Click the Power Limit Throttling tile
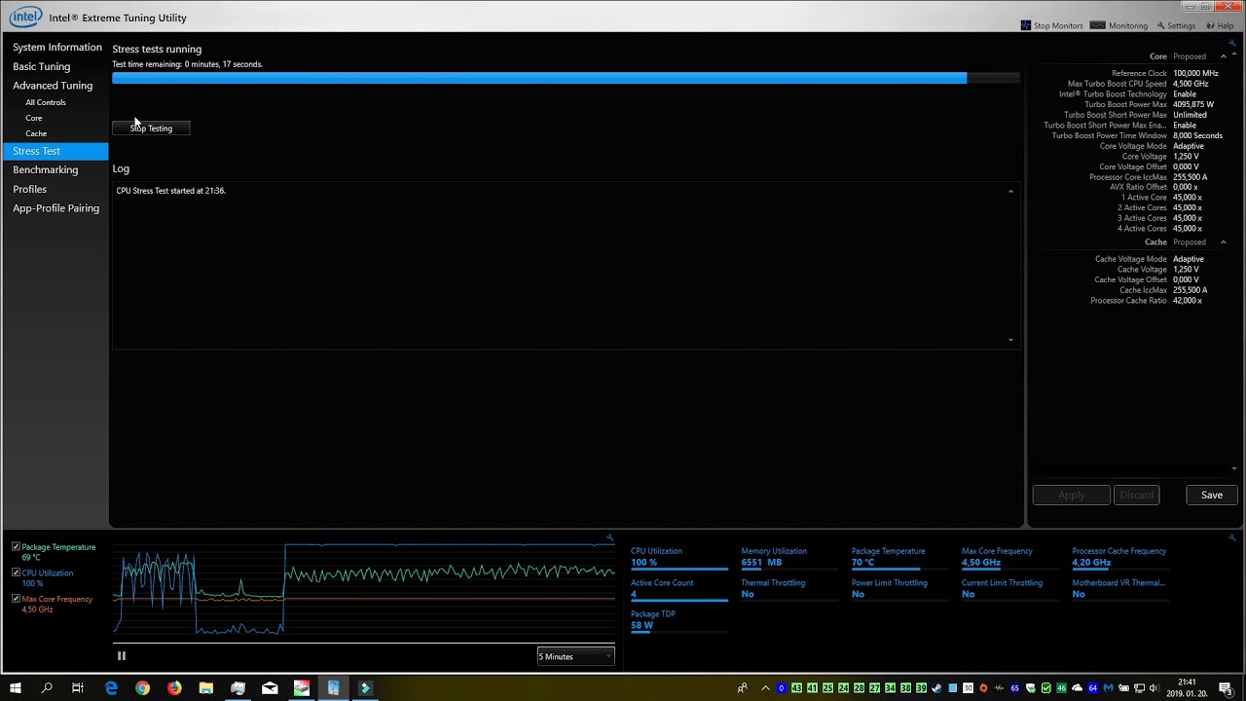Viewport: 1246px width, 701px height. tap(899, 589)
